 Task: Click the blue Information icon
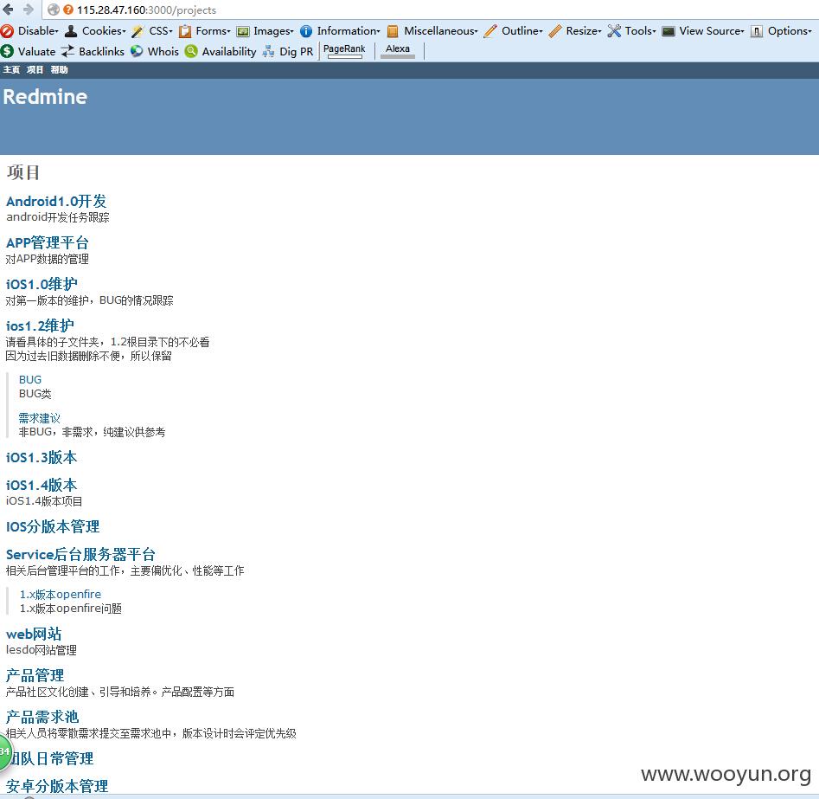pos(306,31)
